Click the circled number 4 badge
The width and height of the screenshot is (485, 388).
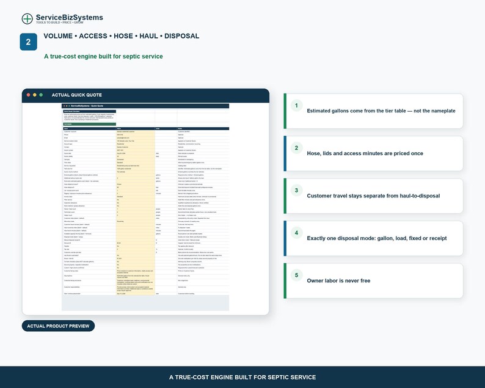click(296, 233)
